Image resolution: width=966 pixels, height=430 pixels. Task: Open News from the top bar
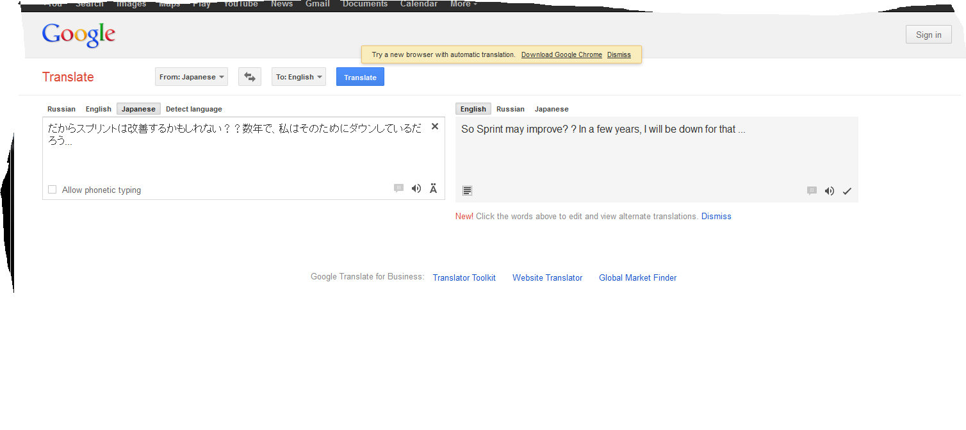point(282,4)
